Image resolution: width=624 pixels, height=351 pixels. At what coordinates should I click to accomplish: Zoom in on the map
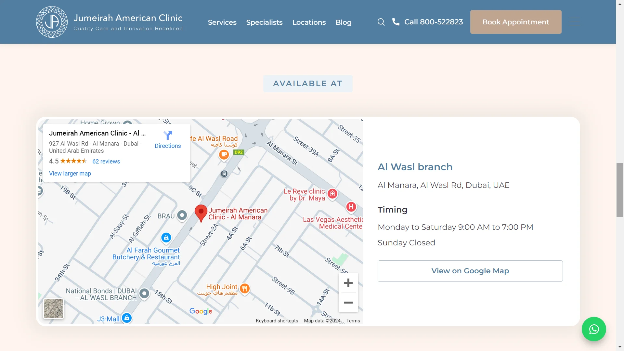point(348,283)
